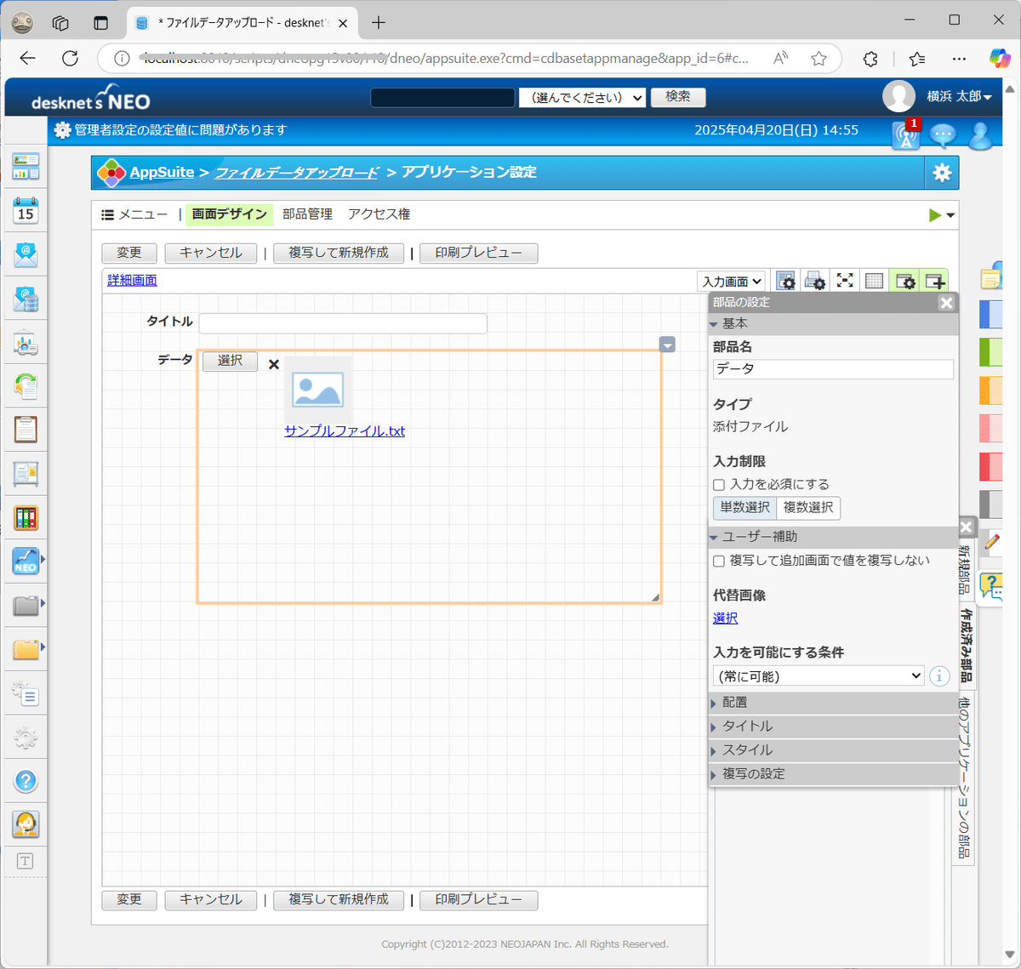Click the 部品名 input field containing データ

(832, 368)
